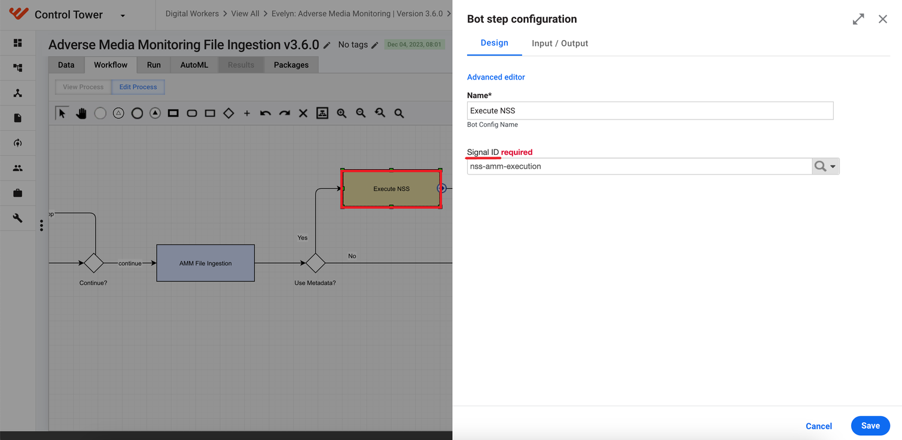Apply the hierarchy auto-layout tool
The height and width of the screenshot is (440, 902).
tap(322, 113)
